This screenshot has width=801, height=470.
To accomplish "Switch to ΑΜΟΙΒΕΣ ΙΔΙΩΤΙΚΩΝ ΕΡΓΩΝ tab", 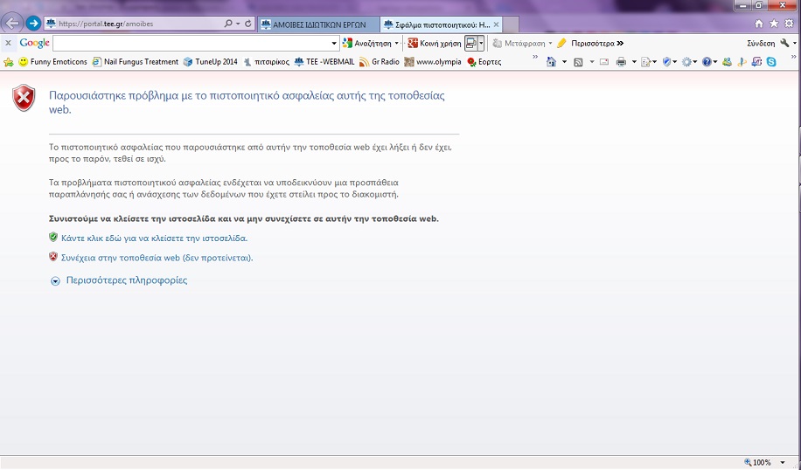I will coord(318,24).
